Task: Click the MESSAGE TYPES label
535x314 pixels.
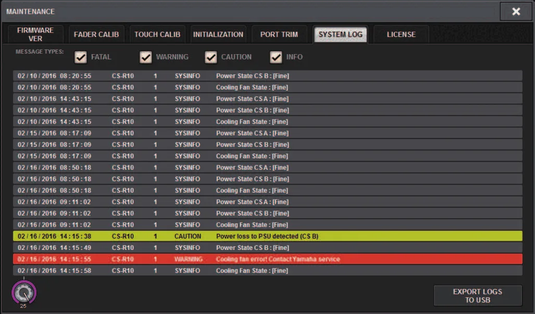Action: 40,52
